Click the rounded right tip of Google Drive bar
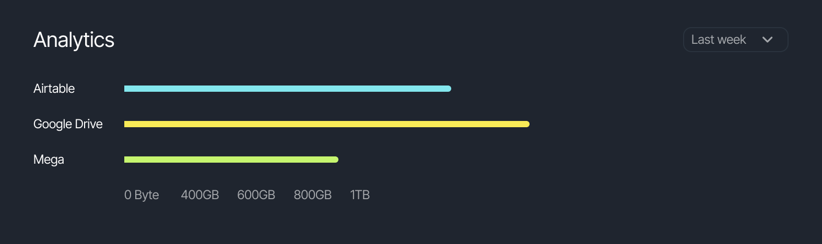Screen dimensions: 822x244 point(527,124)
